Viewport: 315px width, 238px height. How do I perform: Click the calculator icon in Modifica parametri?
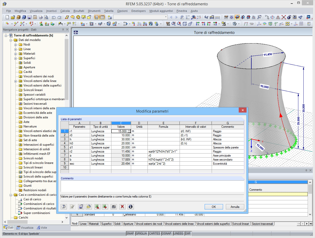113,207
